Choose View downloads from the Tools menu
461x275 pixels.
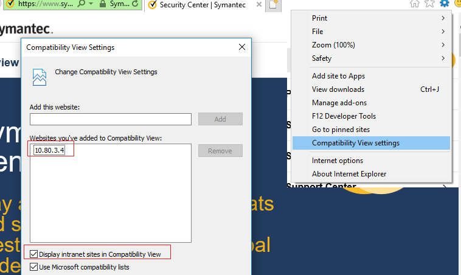(371, 89)
